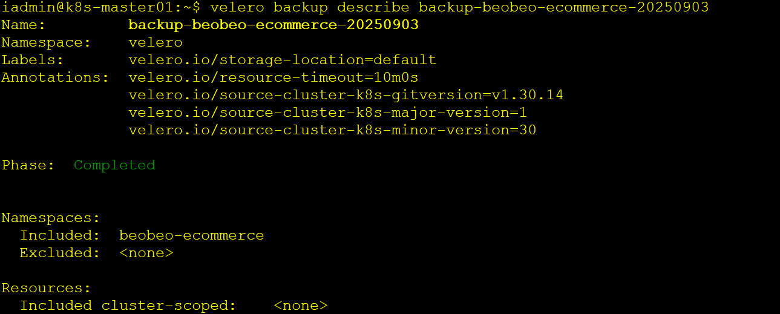This screenshot has height=314, width=780.
Task: Click the Phase: field label
Action: tap(28, 165)
